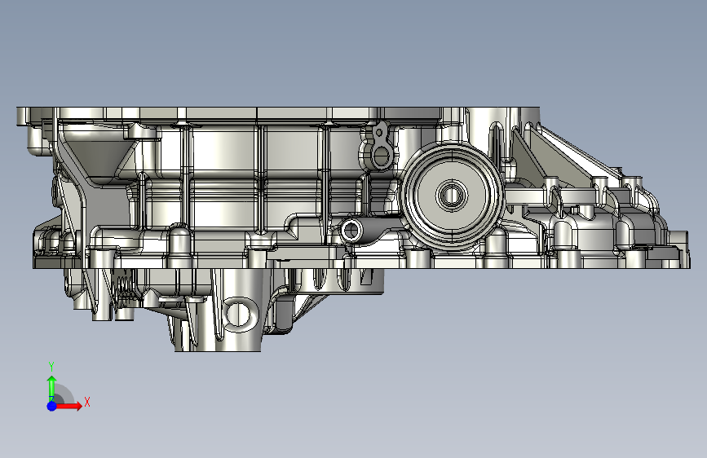This screenshot has width=707, height=458.
Task: Select the small tubular port beside the circular boss
Action: point(351,231)
